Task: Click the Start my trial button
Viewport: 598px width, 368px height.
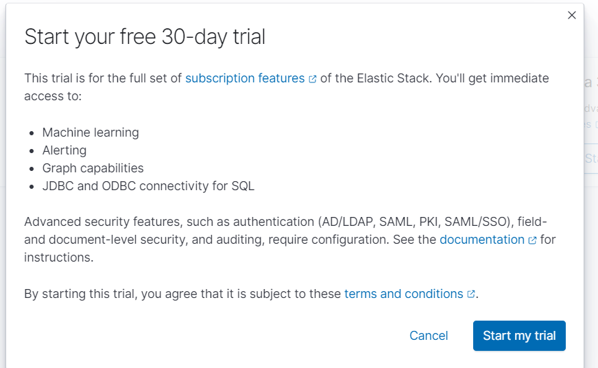Action: point(519,336)
